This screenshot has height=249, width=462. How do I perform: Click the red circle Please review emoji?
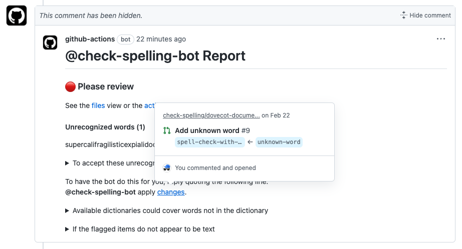pyautogui.click(x=71, y=86)
